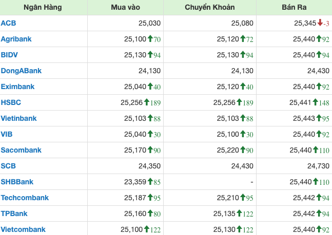Click the Chuyển Khoản column header
This screenshot has height=235, width=332.
(x=210, y=8)
